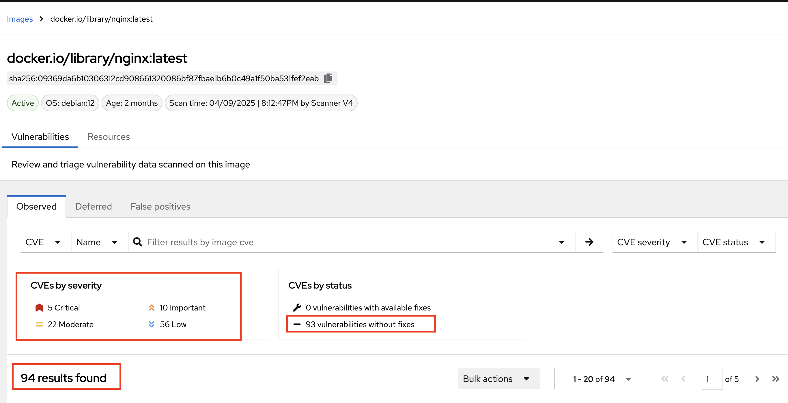Open the False positives tab

tap(160, 206)
